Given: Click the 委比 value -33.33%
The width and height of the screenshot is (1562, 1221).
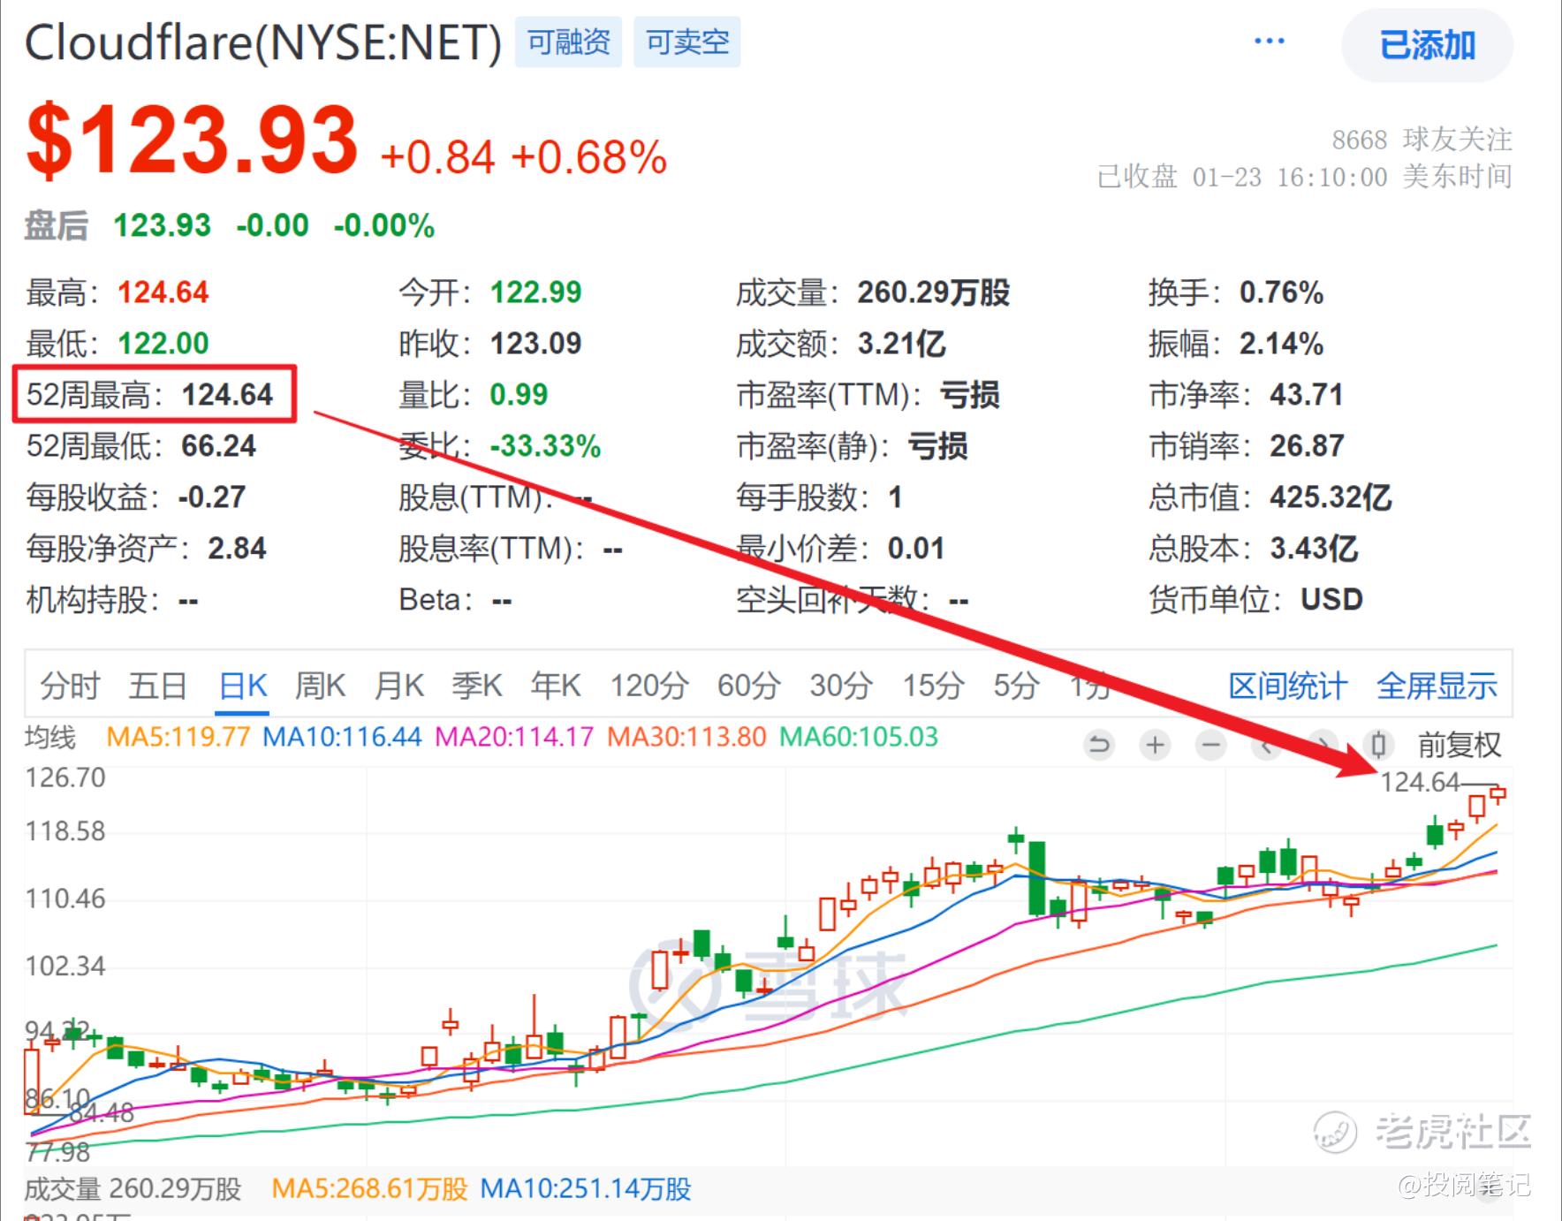Looking at the screenshot, I should point(545,446).
